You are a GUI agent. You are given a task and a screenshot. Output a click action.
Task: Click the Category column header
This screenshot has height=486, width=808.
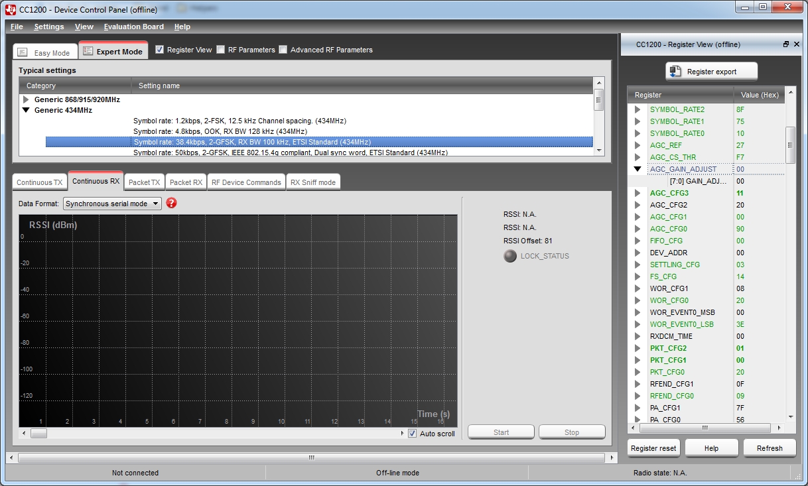coord(74,86)
